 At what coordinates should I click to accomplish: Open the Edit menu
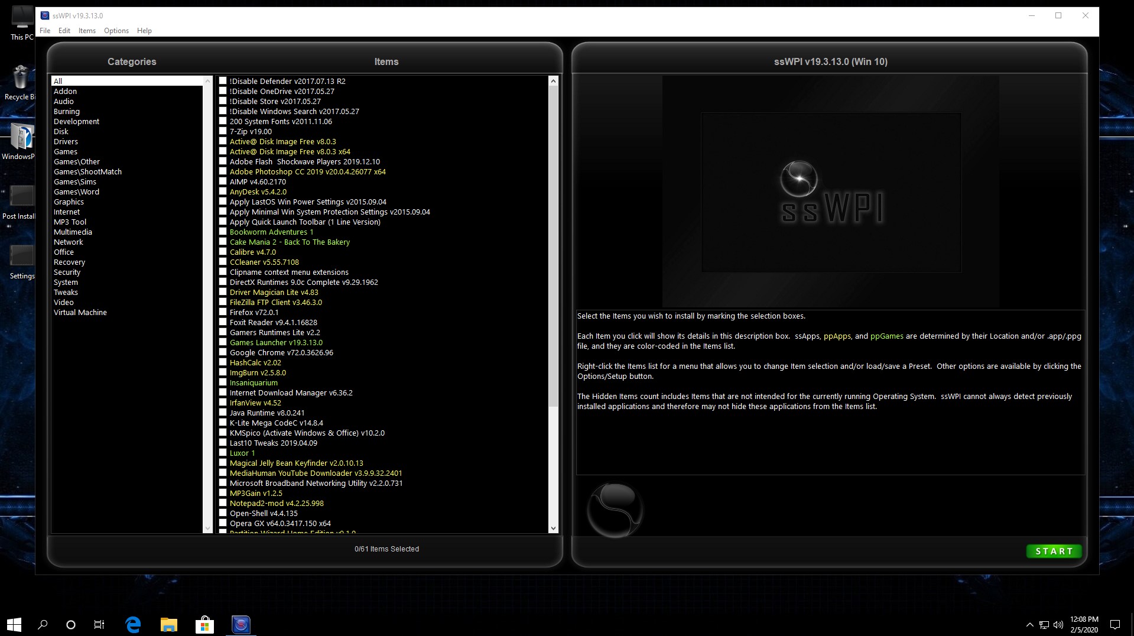click(x=64, y=31)
